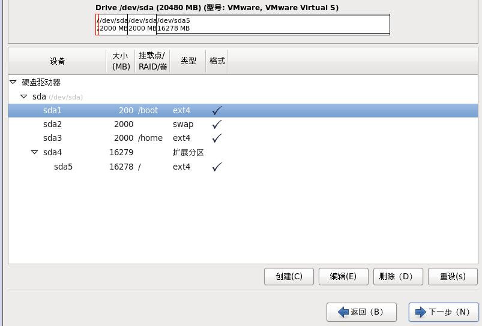Sort by 设备 column header
482x326 pixels.
coord(57,61)
